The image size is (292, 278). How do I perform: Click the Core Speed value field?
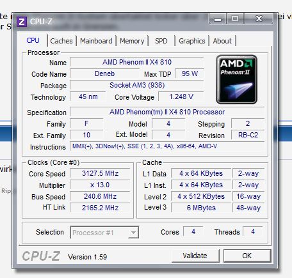coord(100,173)
